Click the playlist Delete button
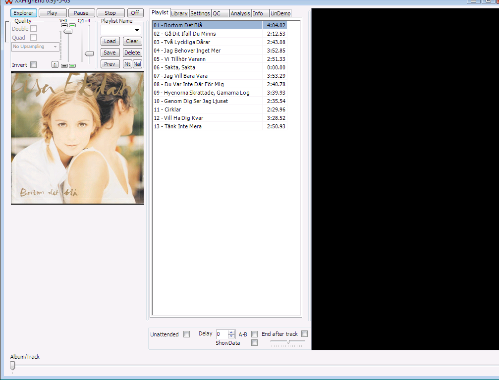499x380 pixels. 132,53
